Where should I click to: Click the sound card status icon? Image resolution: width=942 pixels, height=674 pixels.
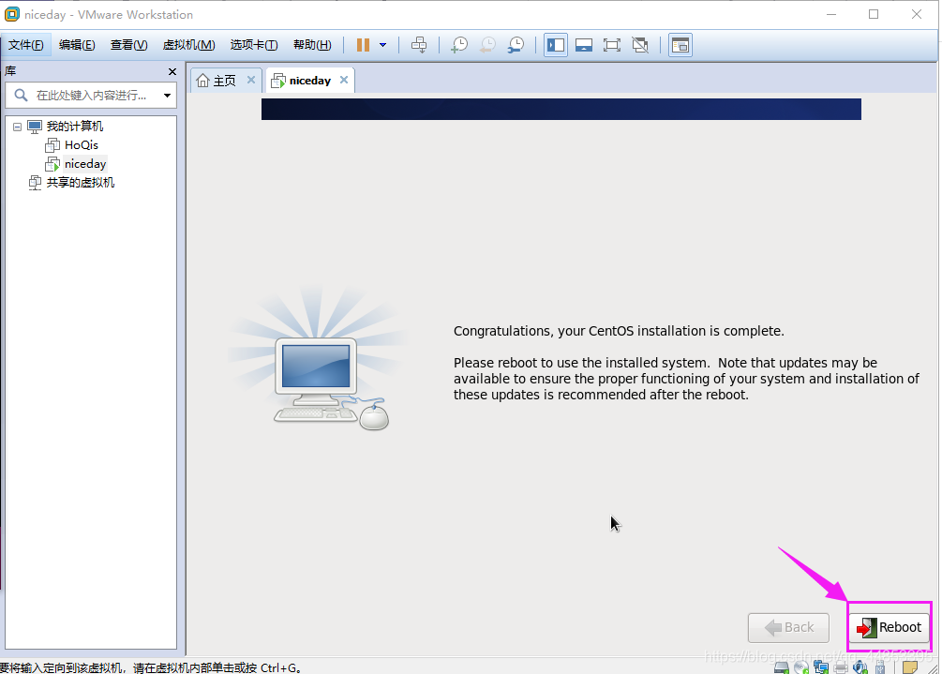pos(860,667)
